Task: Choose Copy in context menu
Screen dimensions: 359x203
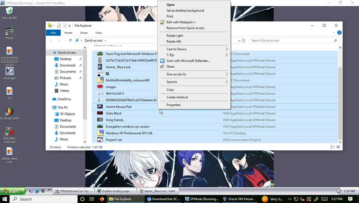Action: (194, 90)
